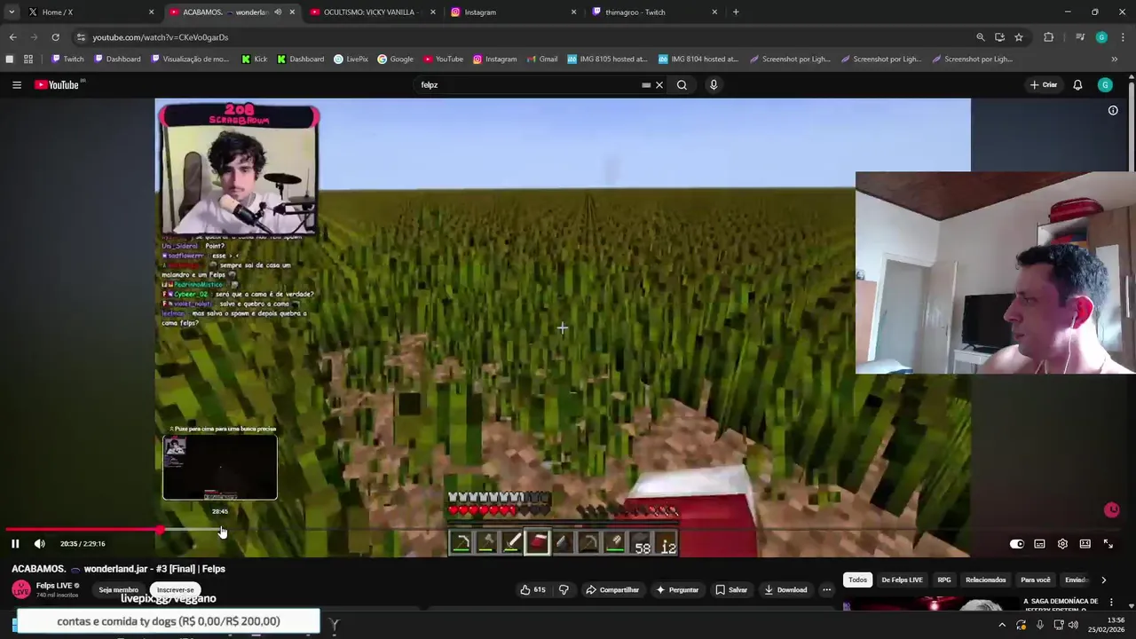Select the RPG filter chip
1136x639 pixels.
coord(944,580)
